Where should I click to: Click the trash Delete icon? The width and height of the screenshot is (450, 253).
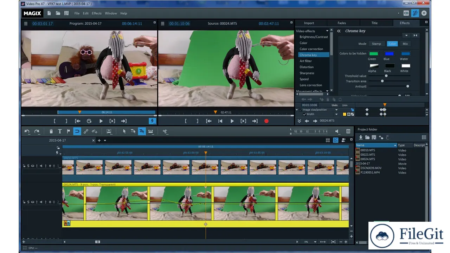51,131
